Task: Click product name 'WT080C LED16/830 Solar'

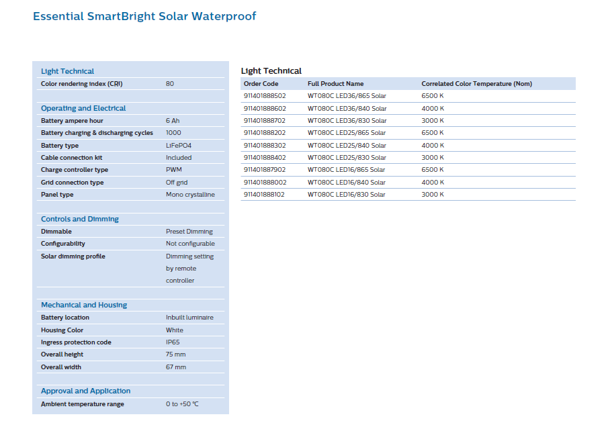Action: point(347,194)
